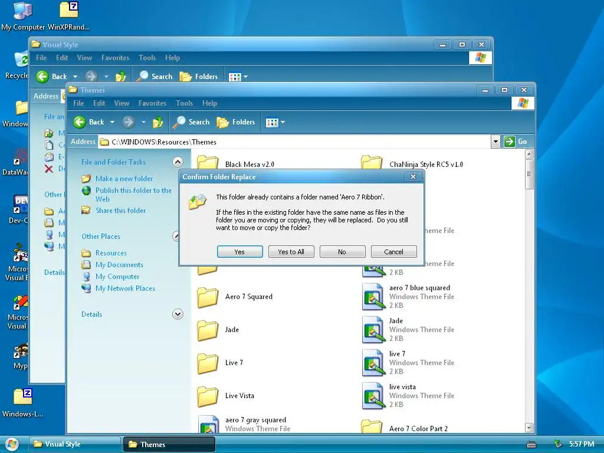This screenshot has height=453, width=604.
Task: Select the live 7 theme file
Action: point(408,363)
